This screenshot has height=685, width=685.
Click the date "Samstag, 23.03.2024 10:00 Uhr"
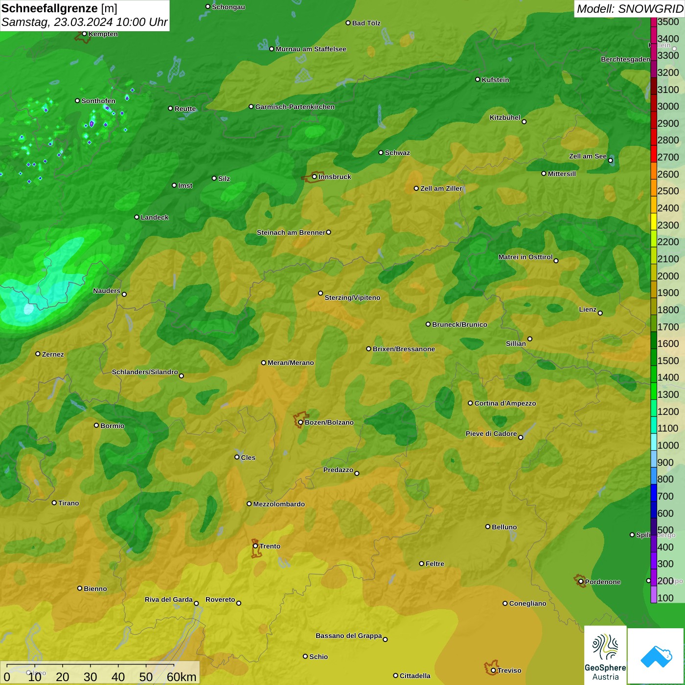(x=85, y=22)
